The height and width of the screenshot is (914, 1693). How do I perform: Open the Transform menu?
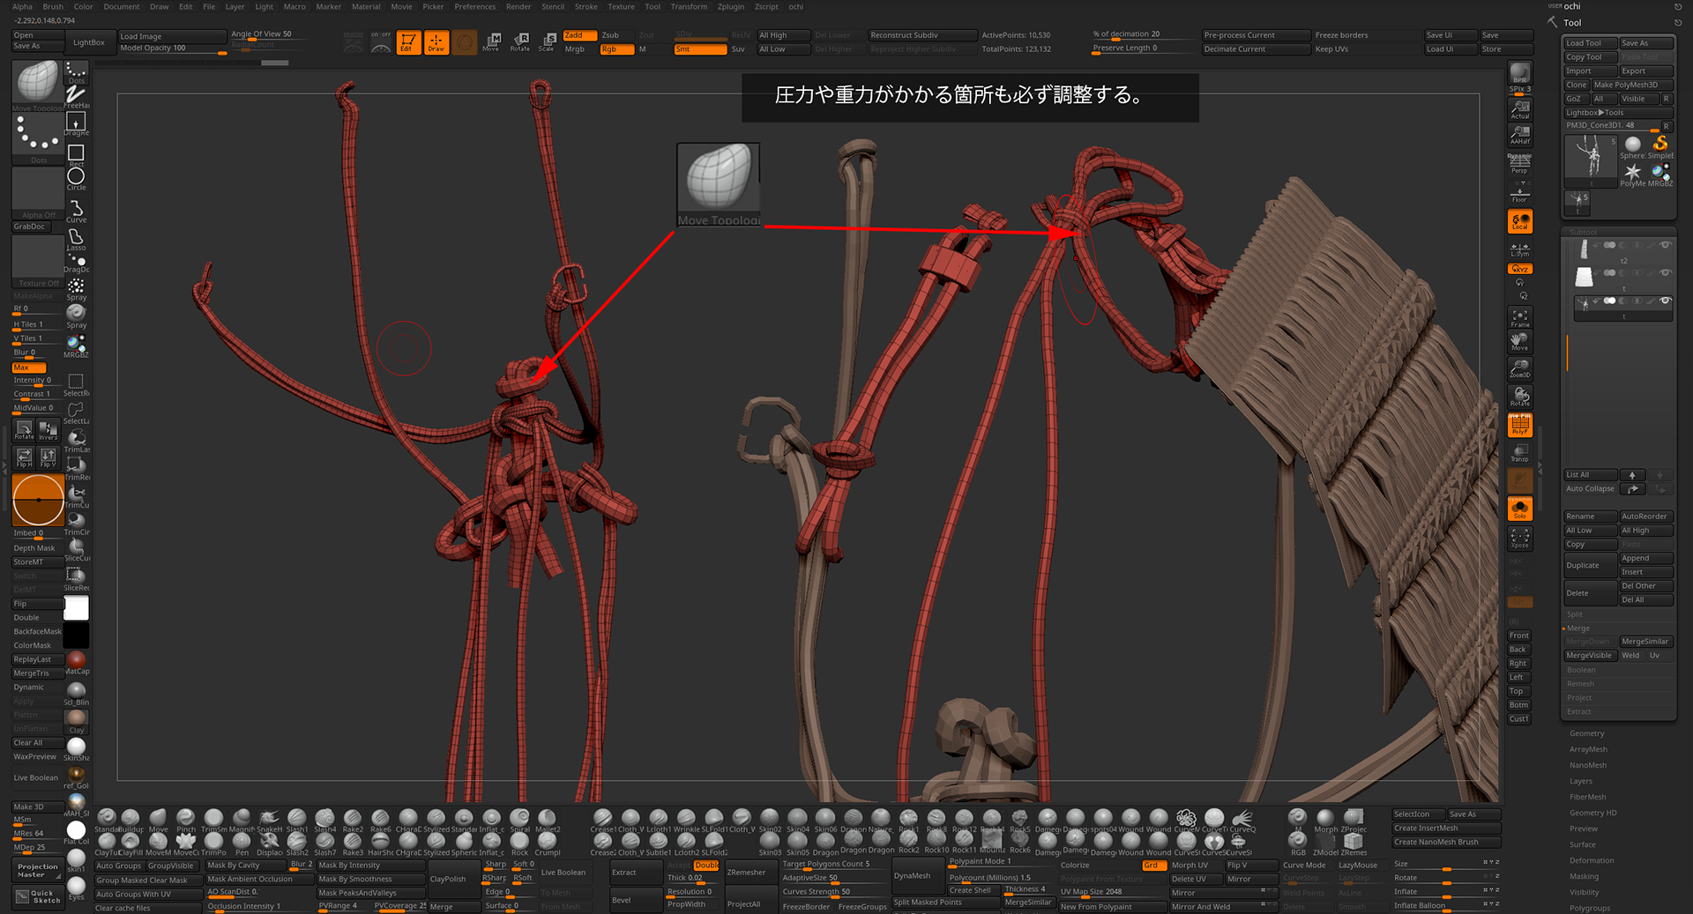click(689, 6)
